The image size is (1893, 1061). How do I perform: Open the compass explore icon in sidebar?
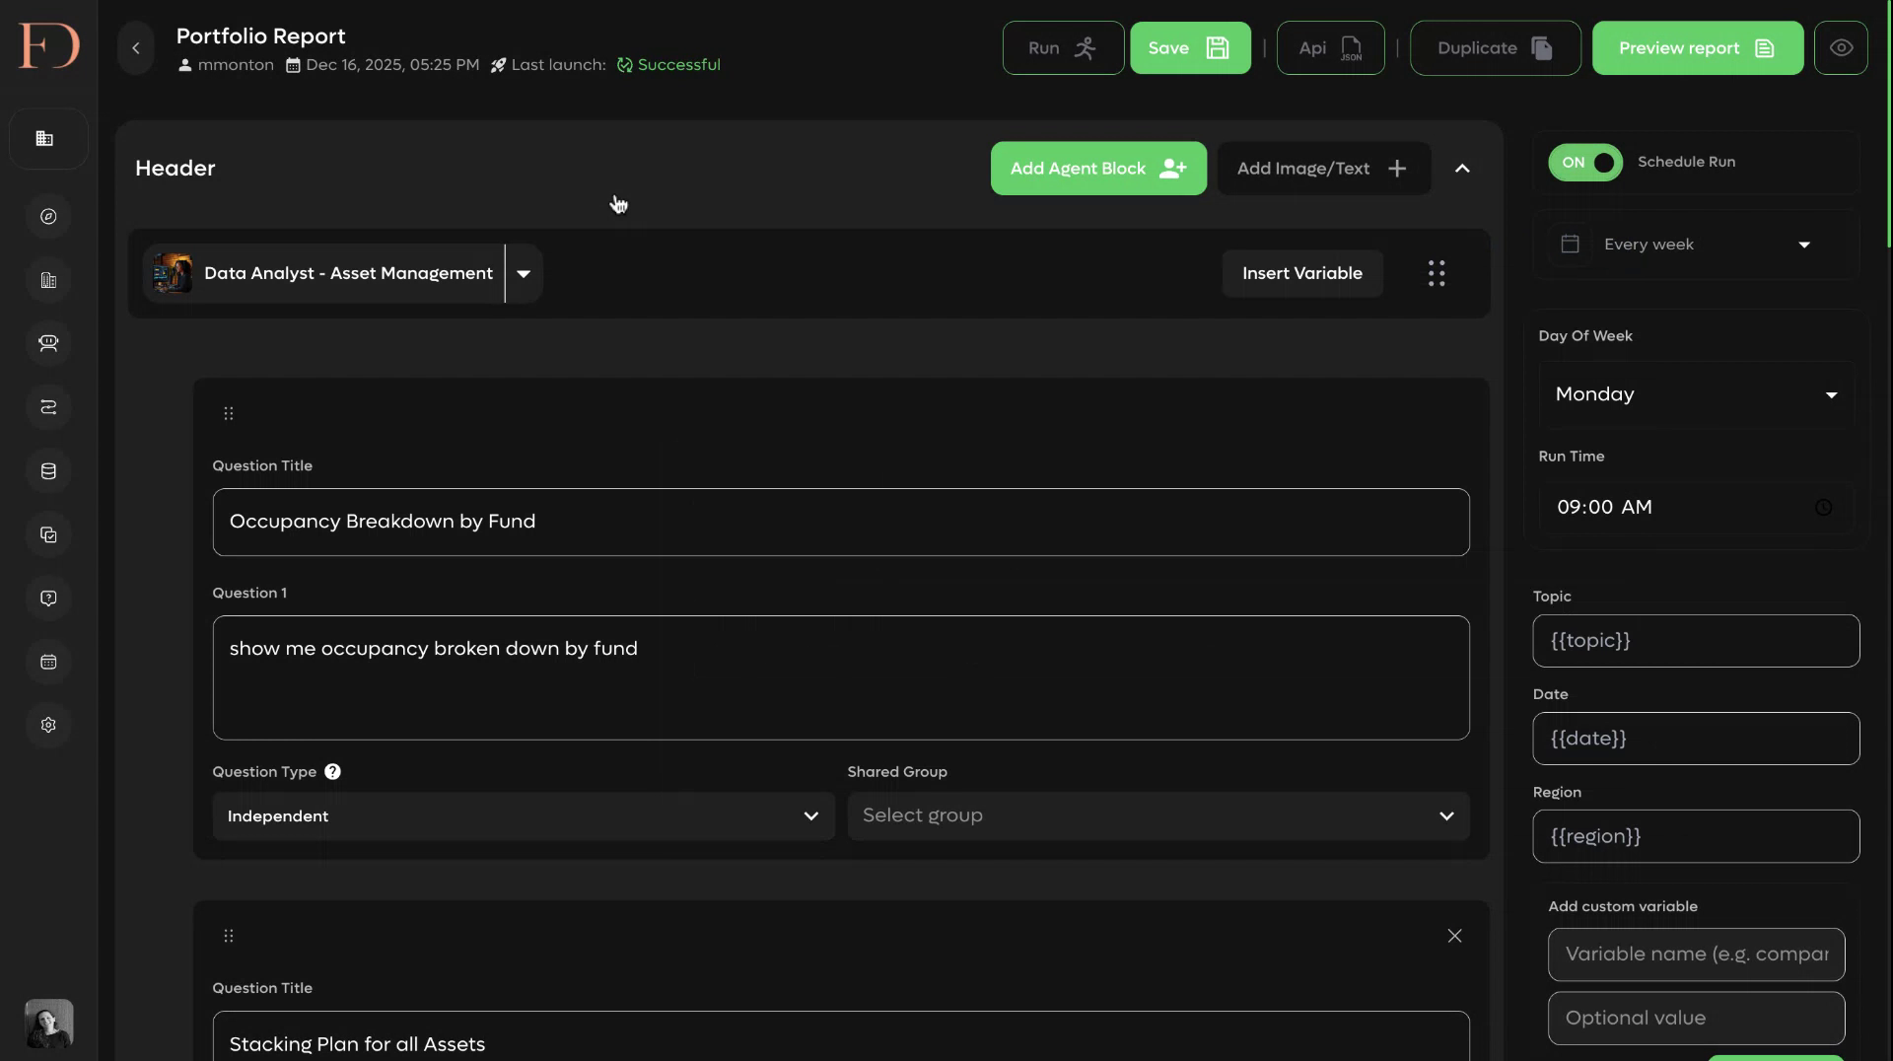pos(48,217)
